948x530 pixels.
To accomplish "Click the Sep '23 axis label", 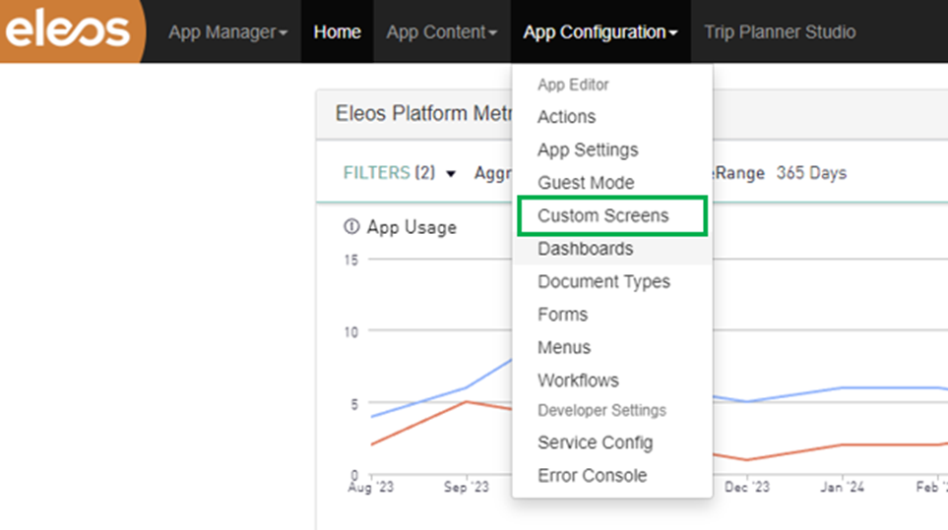I will [467, 487].
